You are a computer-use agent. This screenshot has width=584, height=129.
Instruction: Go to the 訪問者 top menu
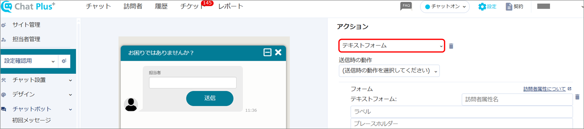[x=133, y=6]
